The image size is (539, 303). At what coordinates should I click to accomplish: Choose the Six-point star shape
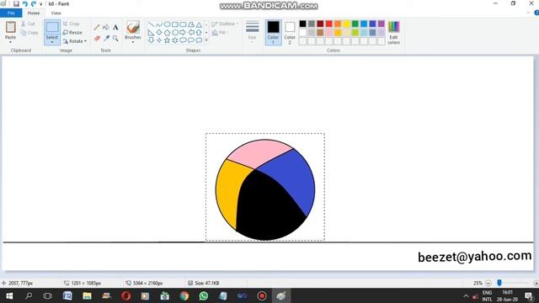point(175,40)
